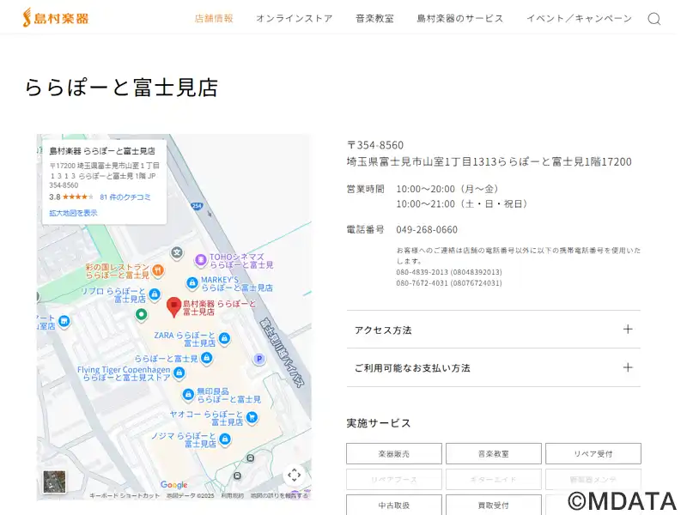Click the MUJI 無印良品 map marker
The image size is (687, 515).
click(187, 395)
